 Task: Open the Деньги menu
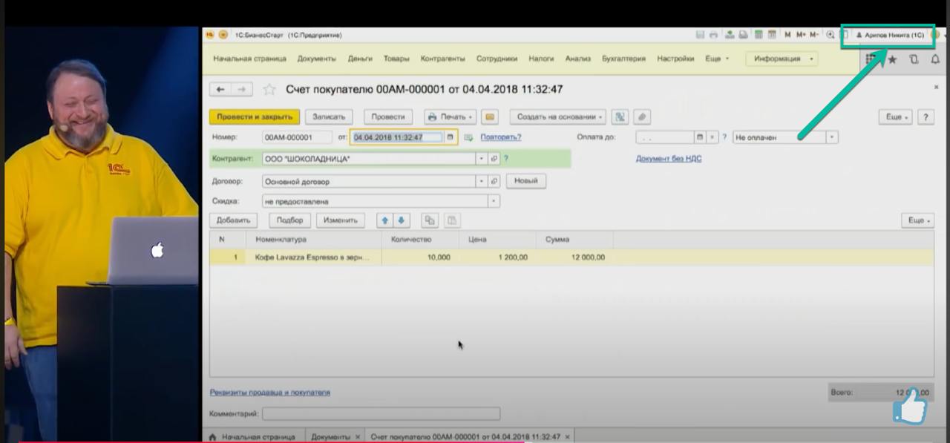(x=360, y=59)
